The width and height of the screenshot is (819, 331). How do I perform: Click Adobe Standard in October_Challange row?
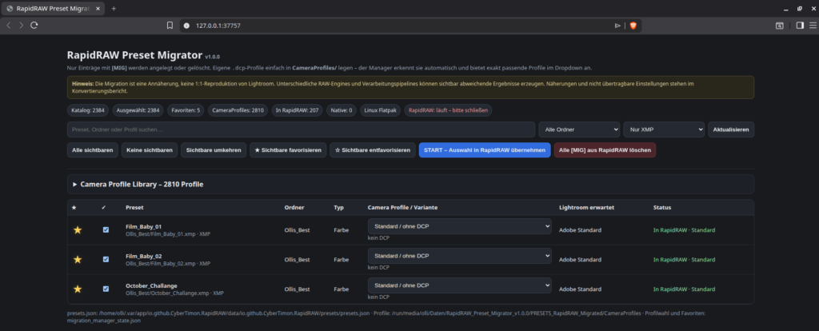(x=580, y=289)
